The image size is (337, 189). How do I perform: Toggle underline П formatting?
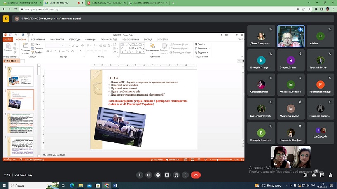coord(55,51)
